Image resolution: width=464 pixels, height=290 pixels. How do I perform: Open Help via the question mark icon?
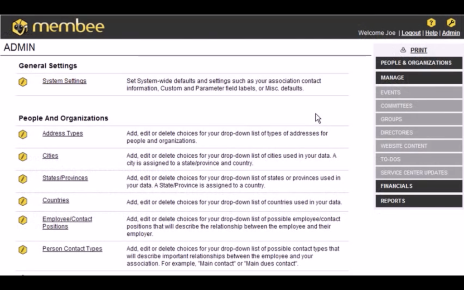tap(431, 23)
